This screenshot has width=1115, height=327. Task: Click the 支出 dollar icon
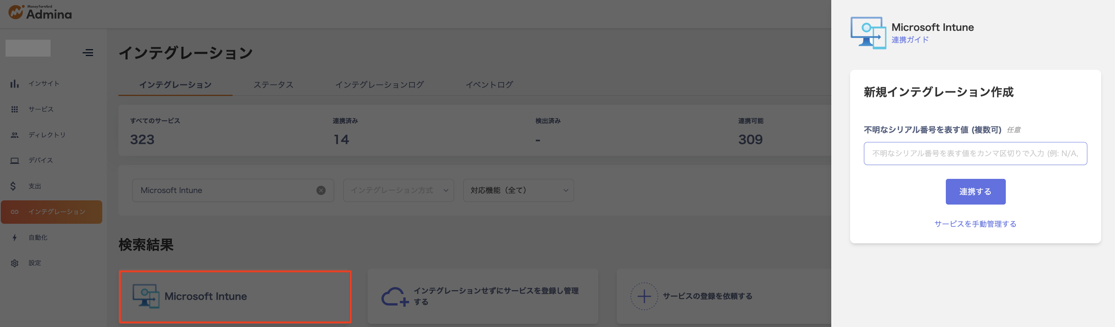point(13,186)
